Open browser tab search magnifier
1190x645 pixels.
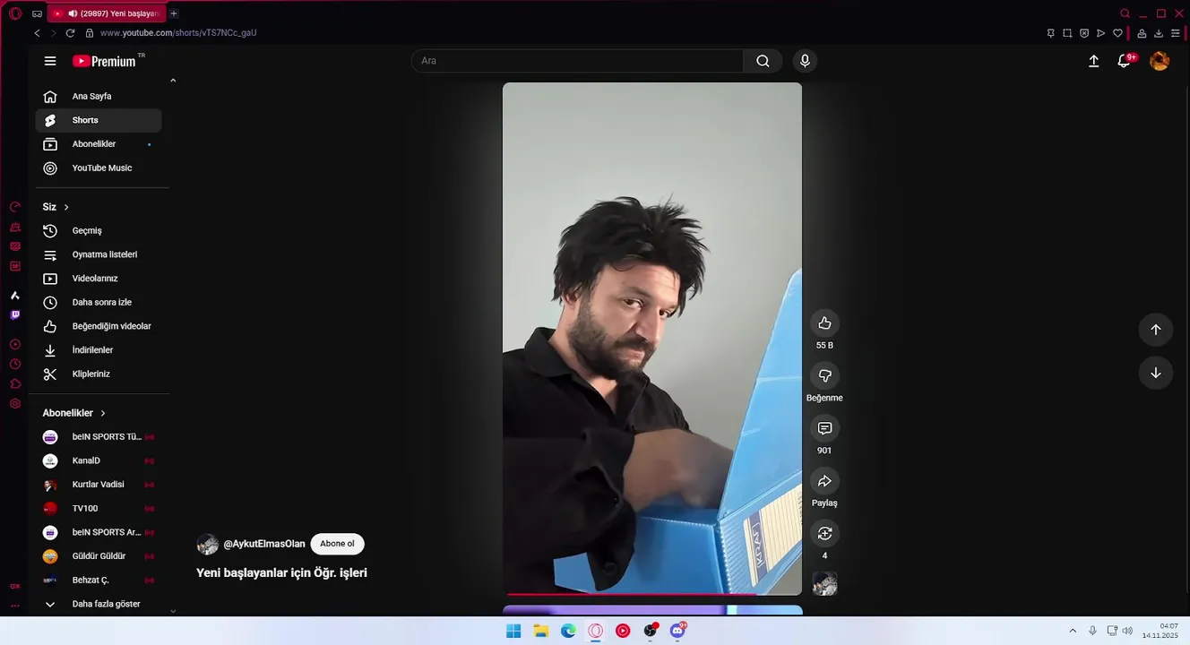coord(1125,13)
